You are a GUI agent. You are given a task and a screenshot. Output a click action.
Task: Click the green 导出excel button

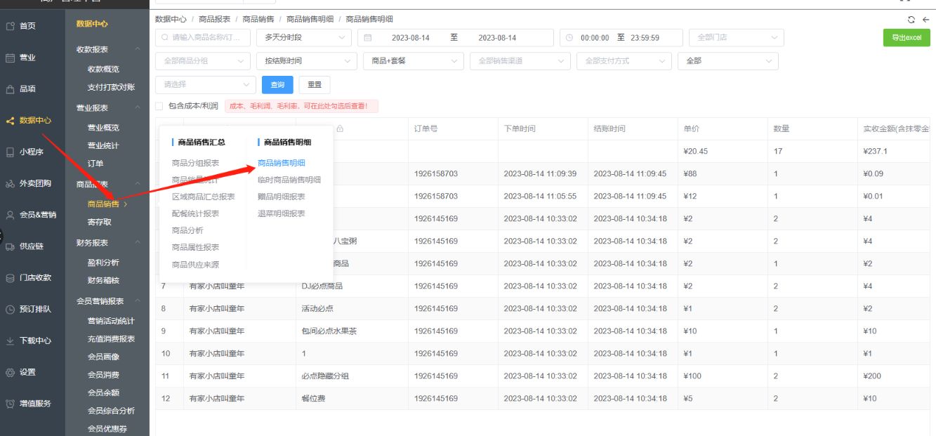907,38
